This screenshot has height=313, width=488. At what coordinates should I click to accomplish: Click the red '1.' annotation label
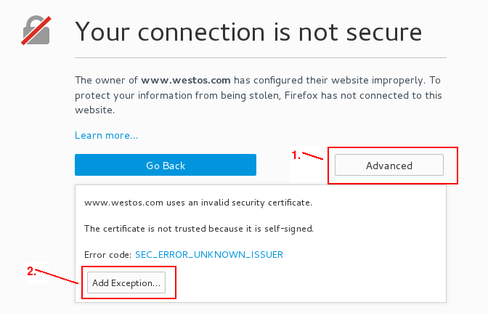tap(296, 155)
